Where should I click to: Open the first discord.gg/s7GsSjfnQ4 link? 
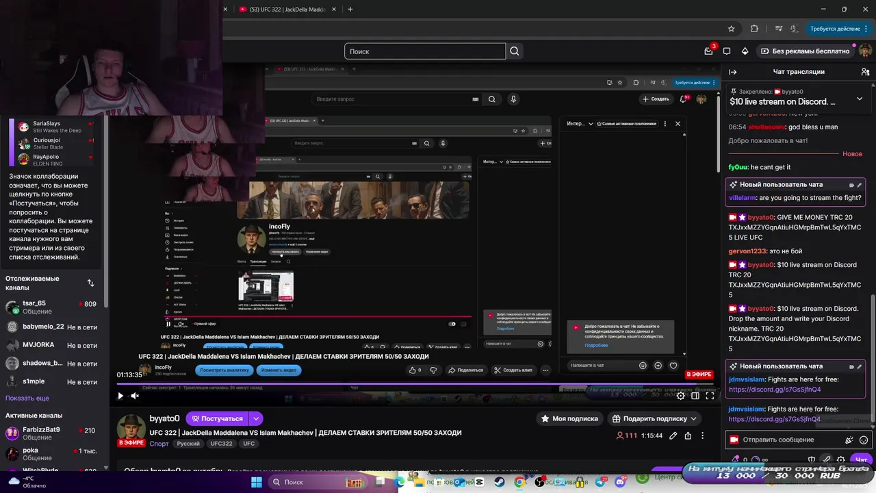point(775,390)
